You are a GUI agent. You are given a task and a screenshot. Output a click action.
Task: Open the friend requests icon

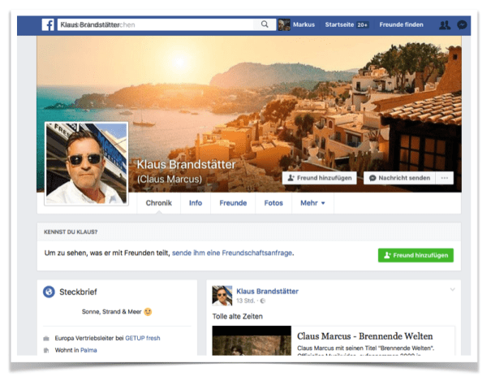click(x=445, y=25)
